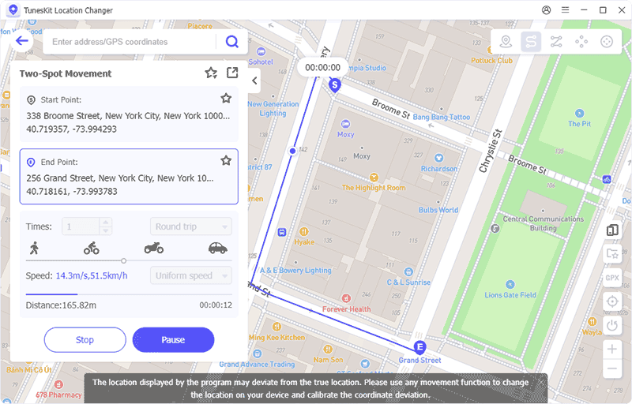Star the End Point address
This screenshot has width=632, height=404.
pos(226,160)
